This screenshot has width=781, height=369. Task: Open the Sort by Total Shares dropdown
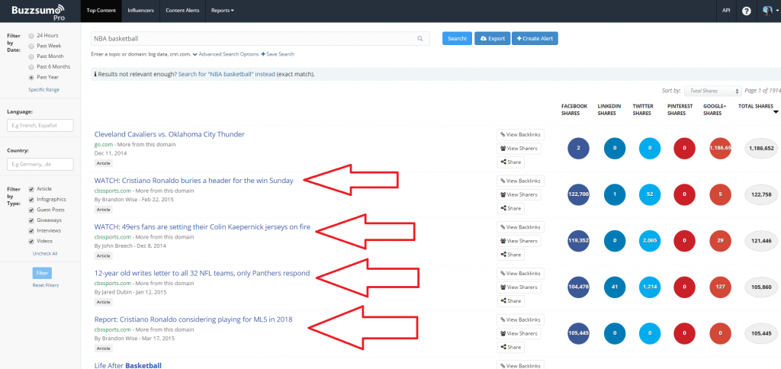tap(712, 91)
